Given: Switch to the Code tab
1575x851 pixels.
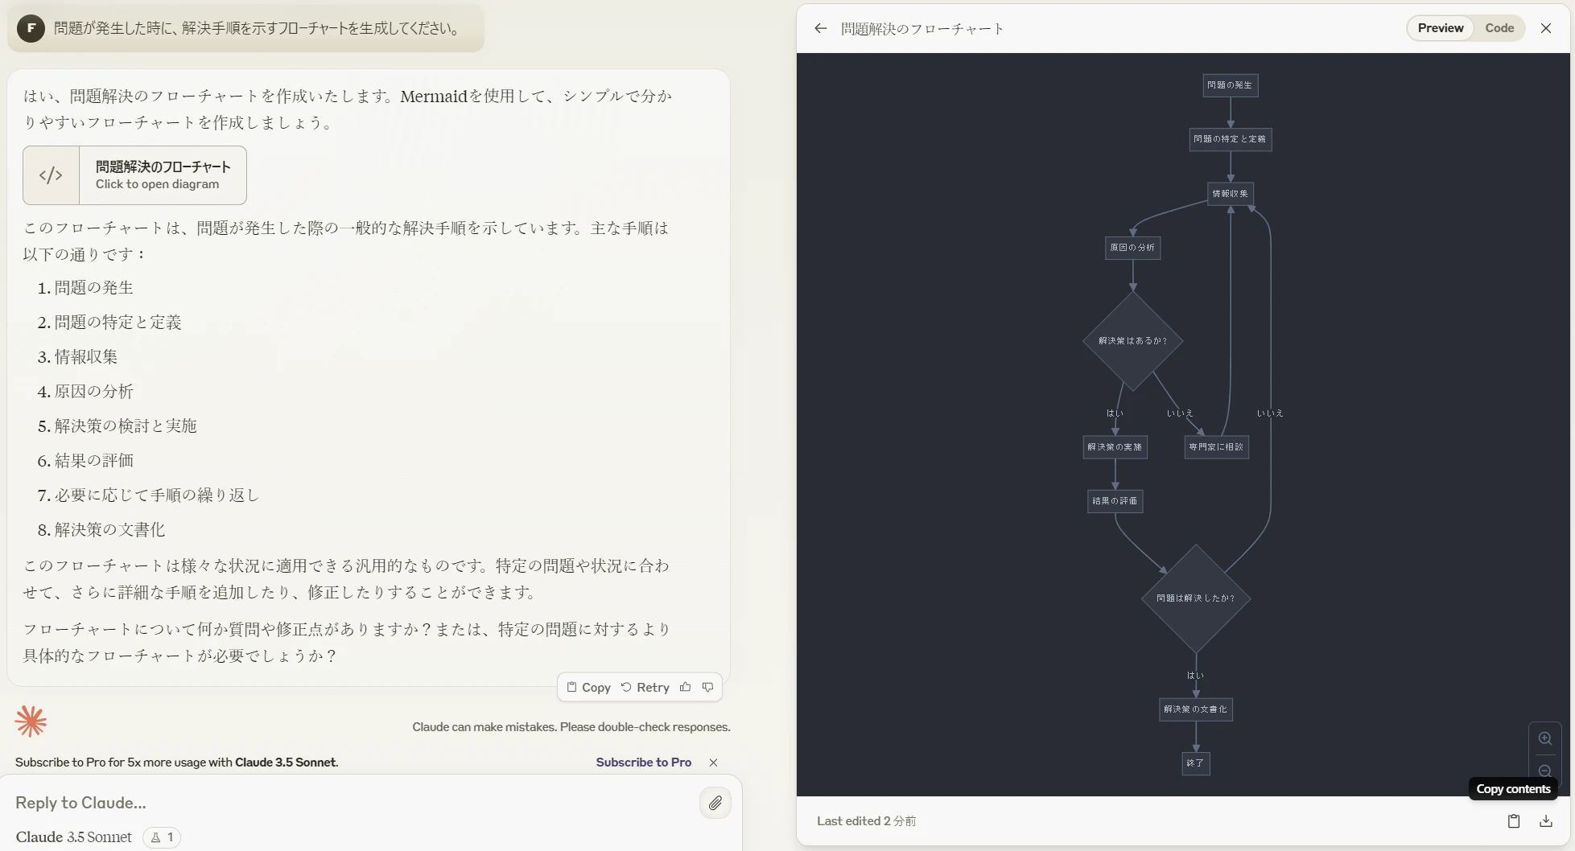Looking at the screenshot, I should (1499, 28).
